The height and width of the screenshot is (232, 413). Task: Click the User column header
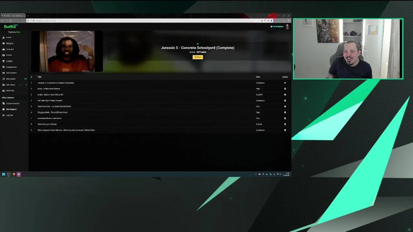[258, 77]
